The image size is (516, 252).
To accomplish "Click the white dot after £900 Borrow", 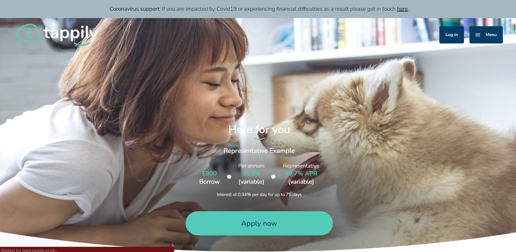I will point(229,177).
